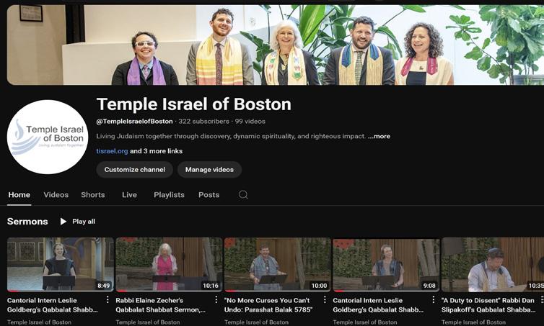
Task: Click the 10:00 duration badge
Action: coord(319,286)
